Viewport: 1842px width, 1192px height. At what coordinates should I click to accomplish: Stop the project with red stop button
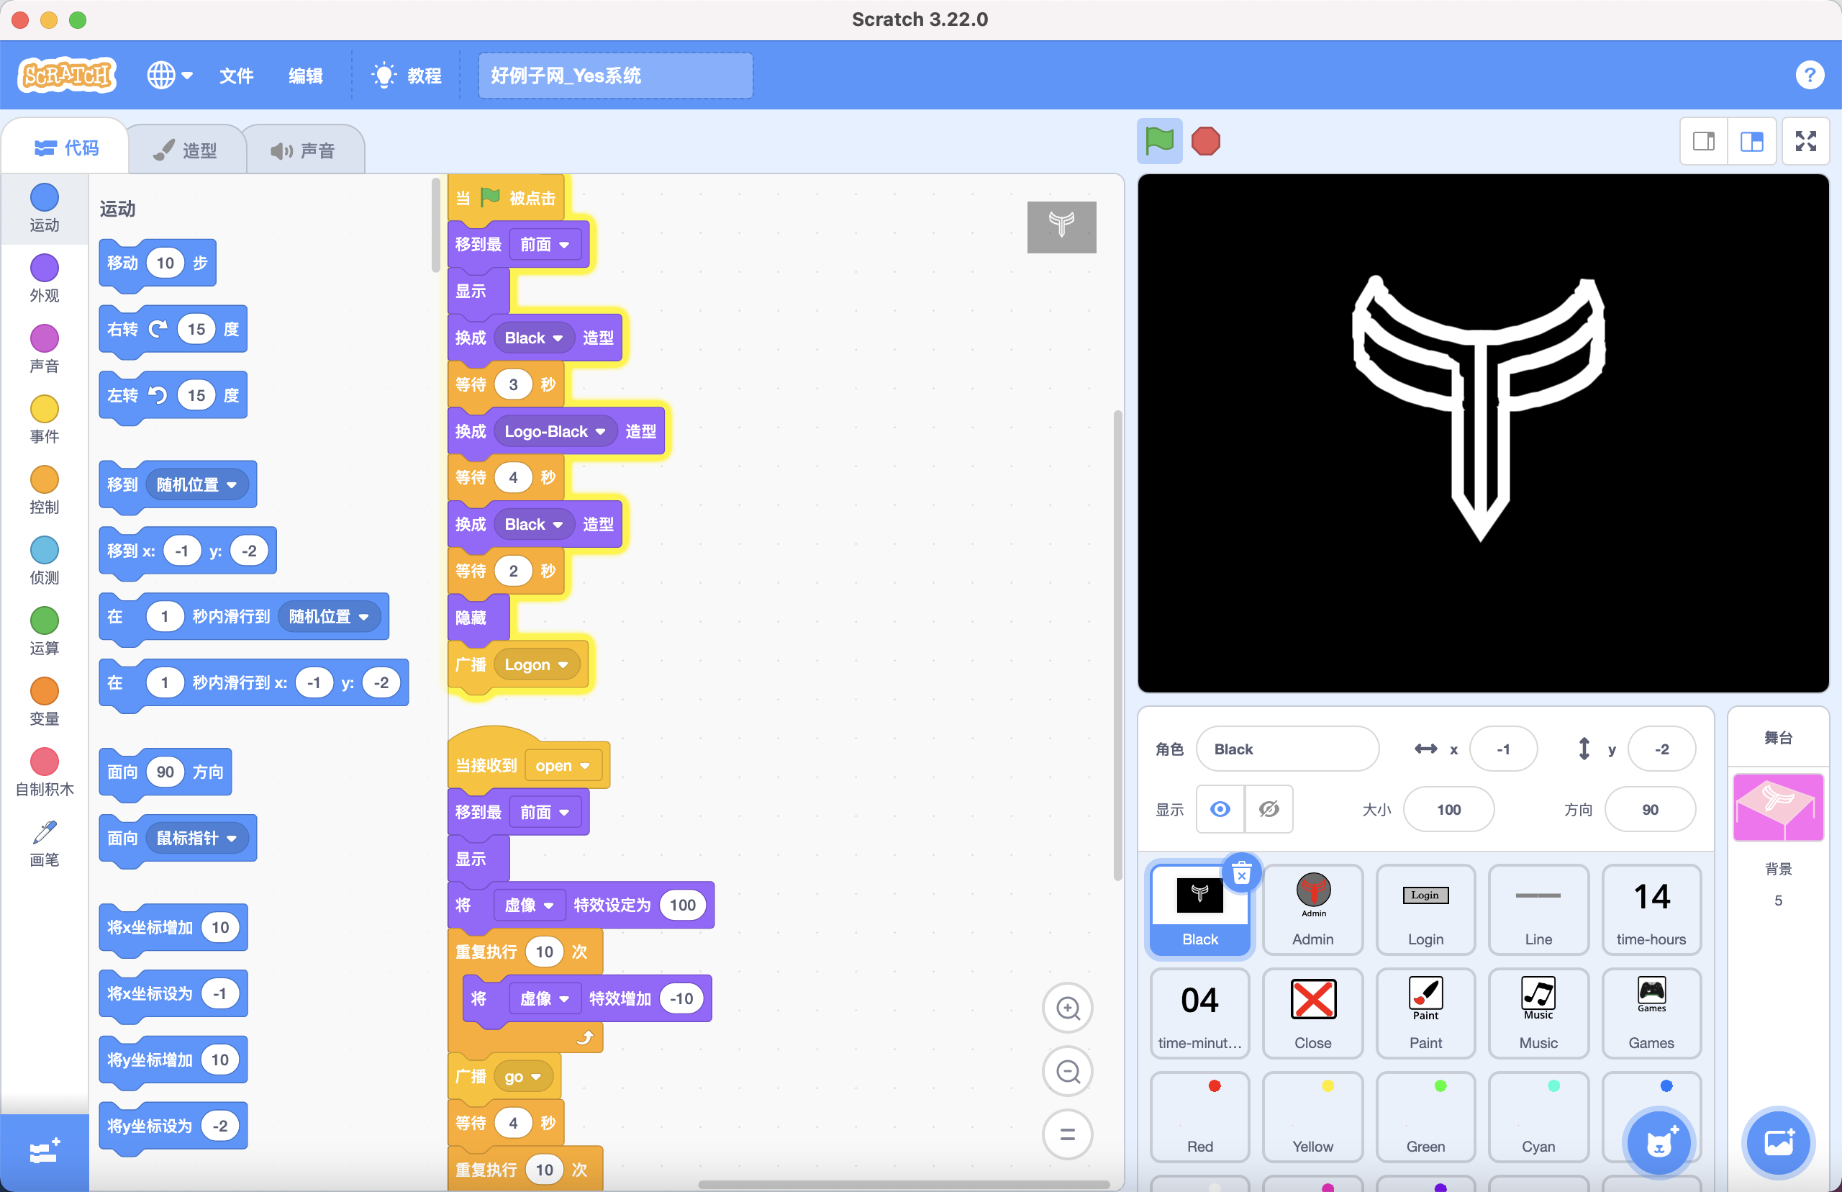(x=1205, y=142)
